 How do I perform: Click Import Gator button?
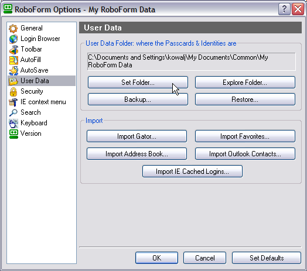pos(137,136)
